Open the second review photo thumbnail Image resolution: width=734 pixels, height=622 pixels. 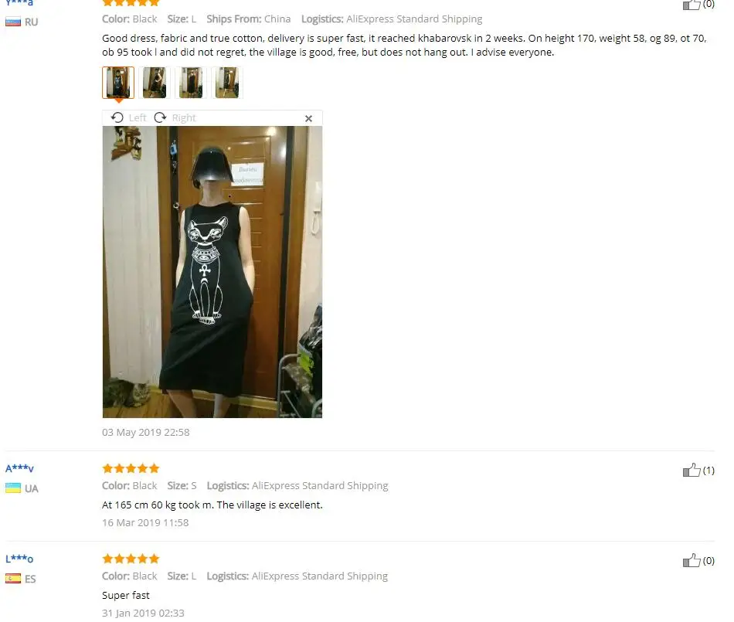click(x=155, y=83)
